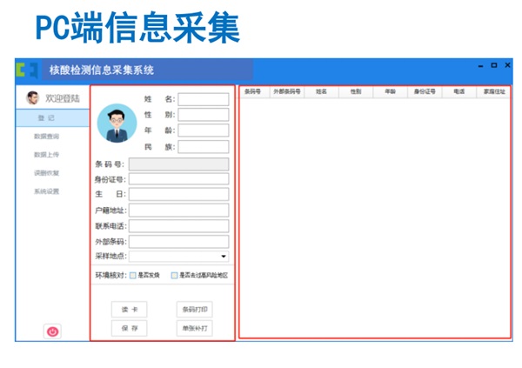This screenshot has width=522, height=368.
Task: Click the red power logout icon
Action: [52, 331]
